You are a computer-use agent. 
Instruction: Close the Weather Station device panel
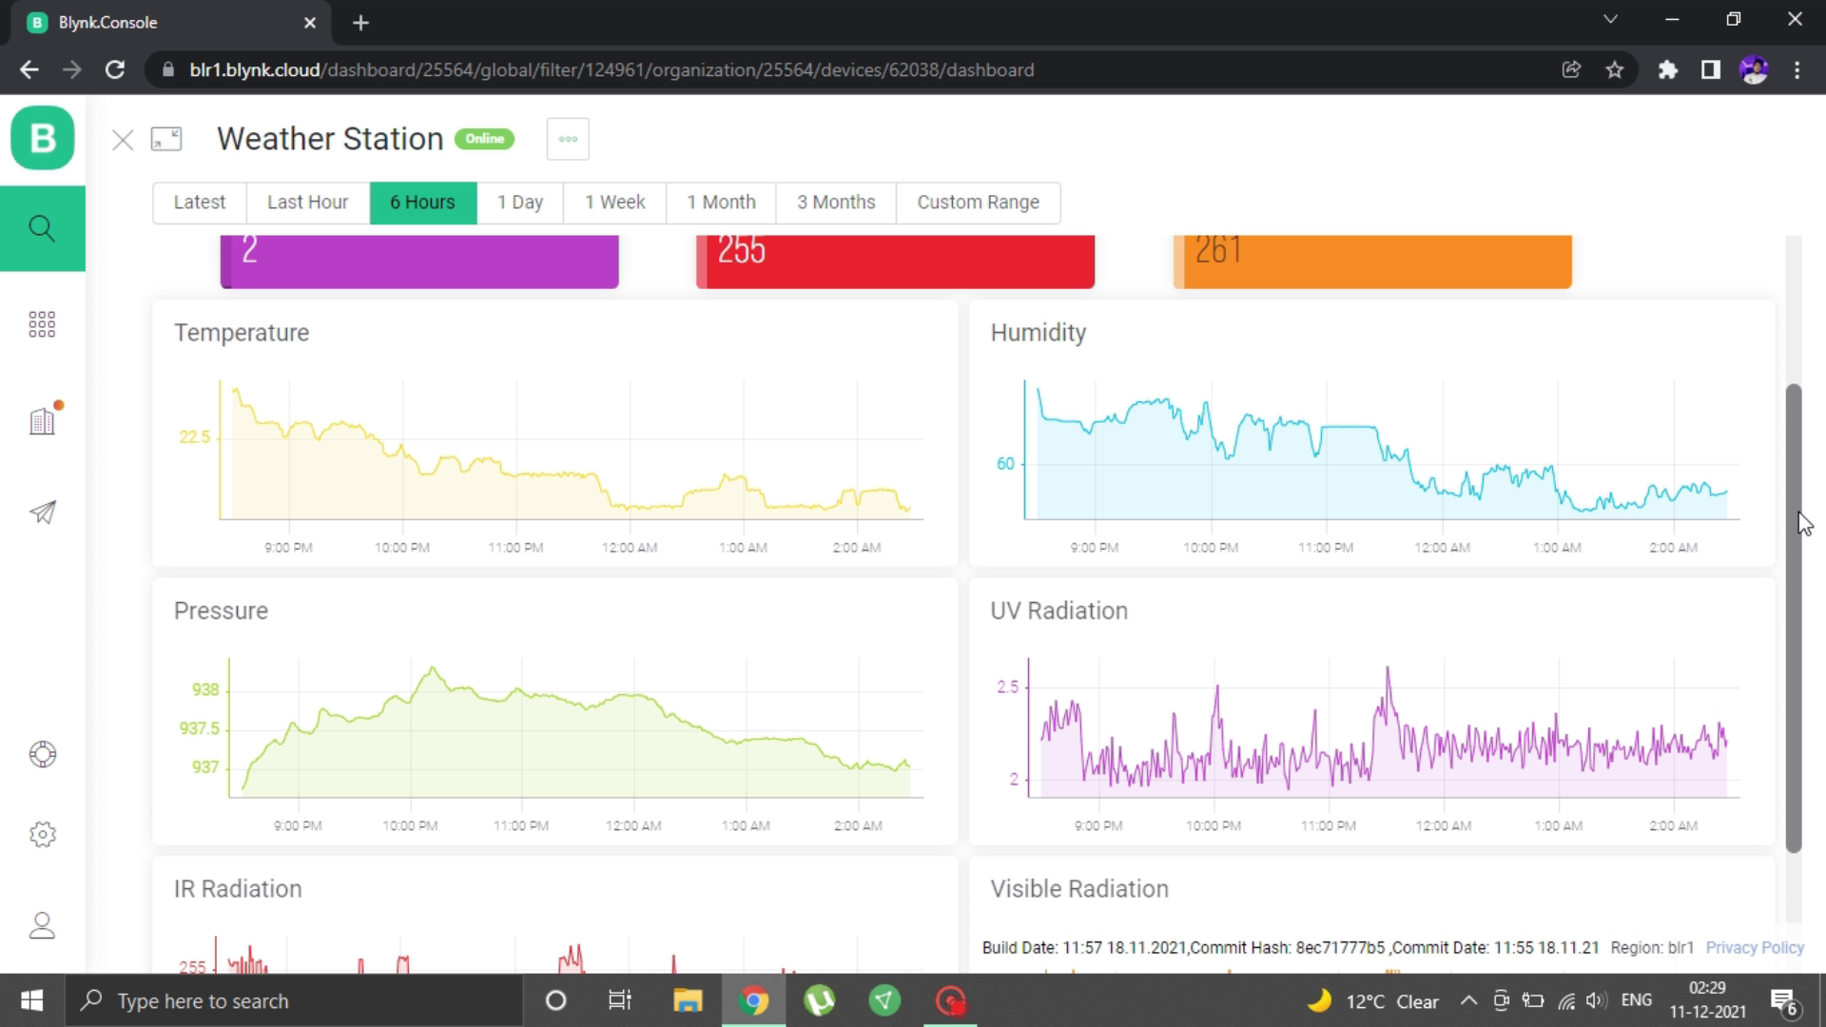coord(123,140)
